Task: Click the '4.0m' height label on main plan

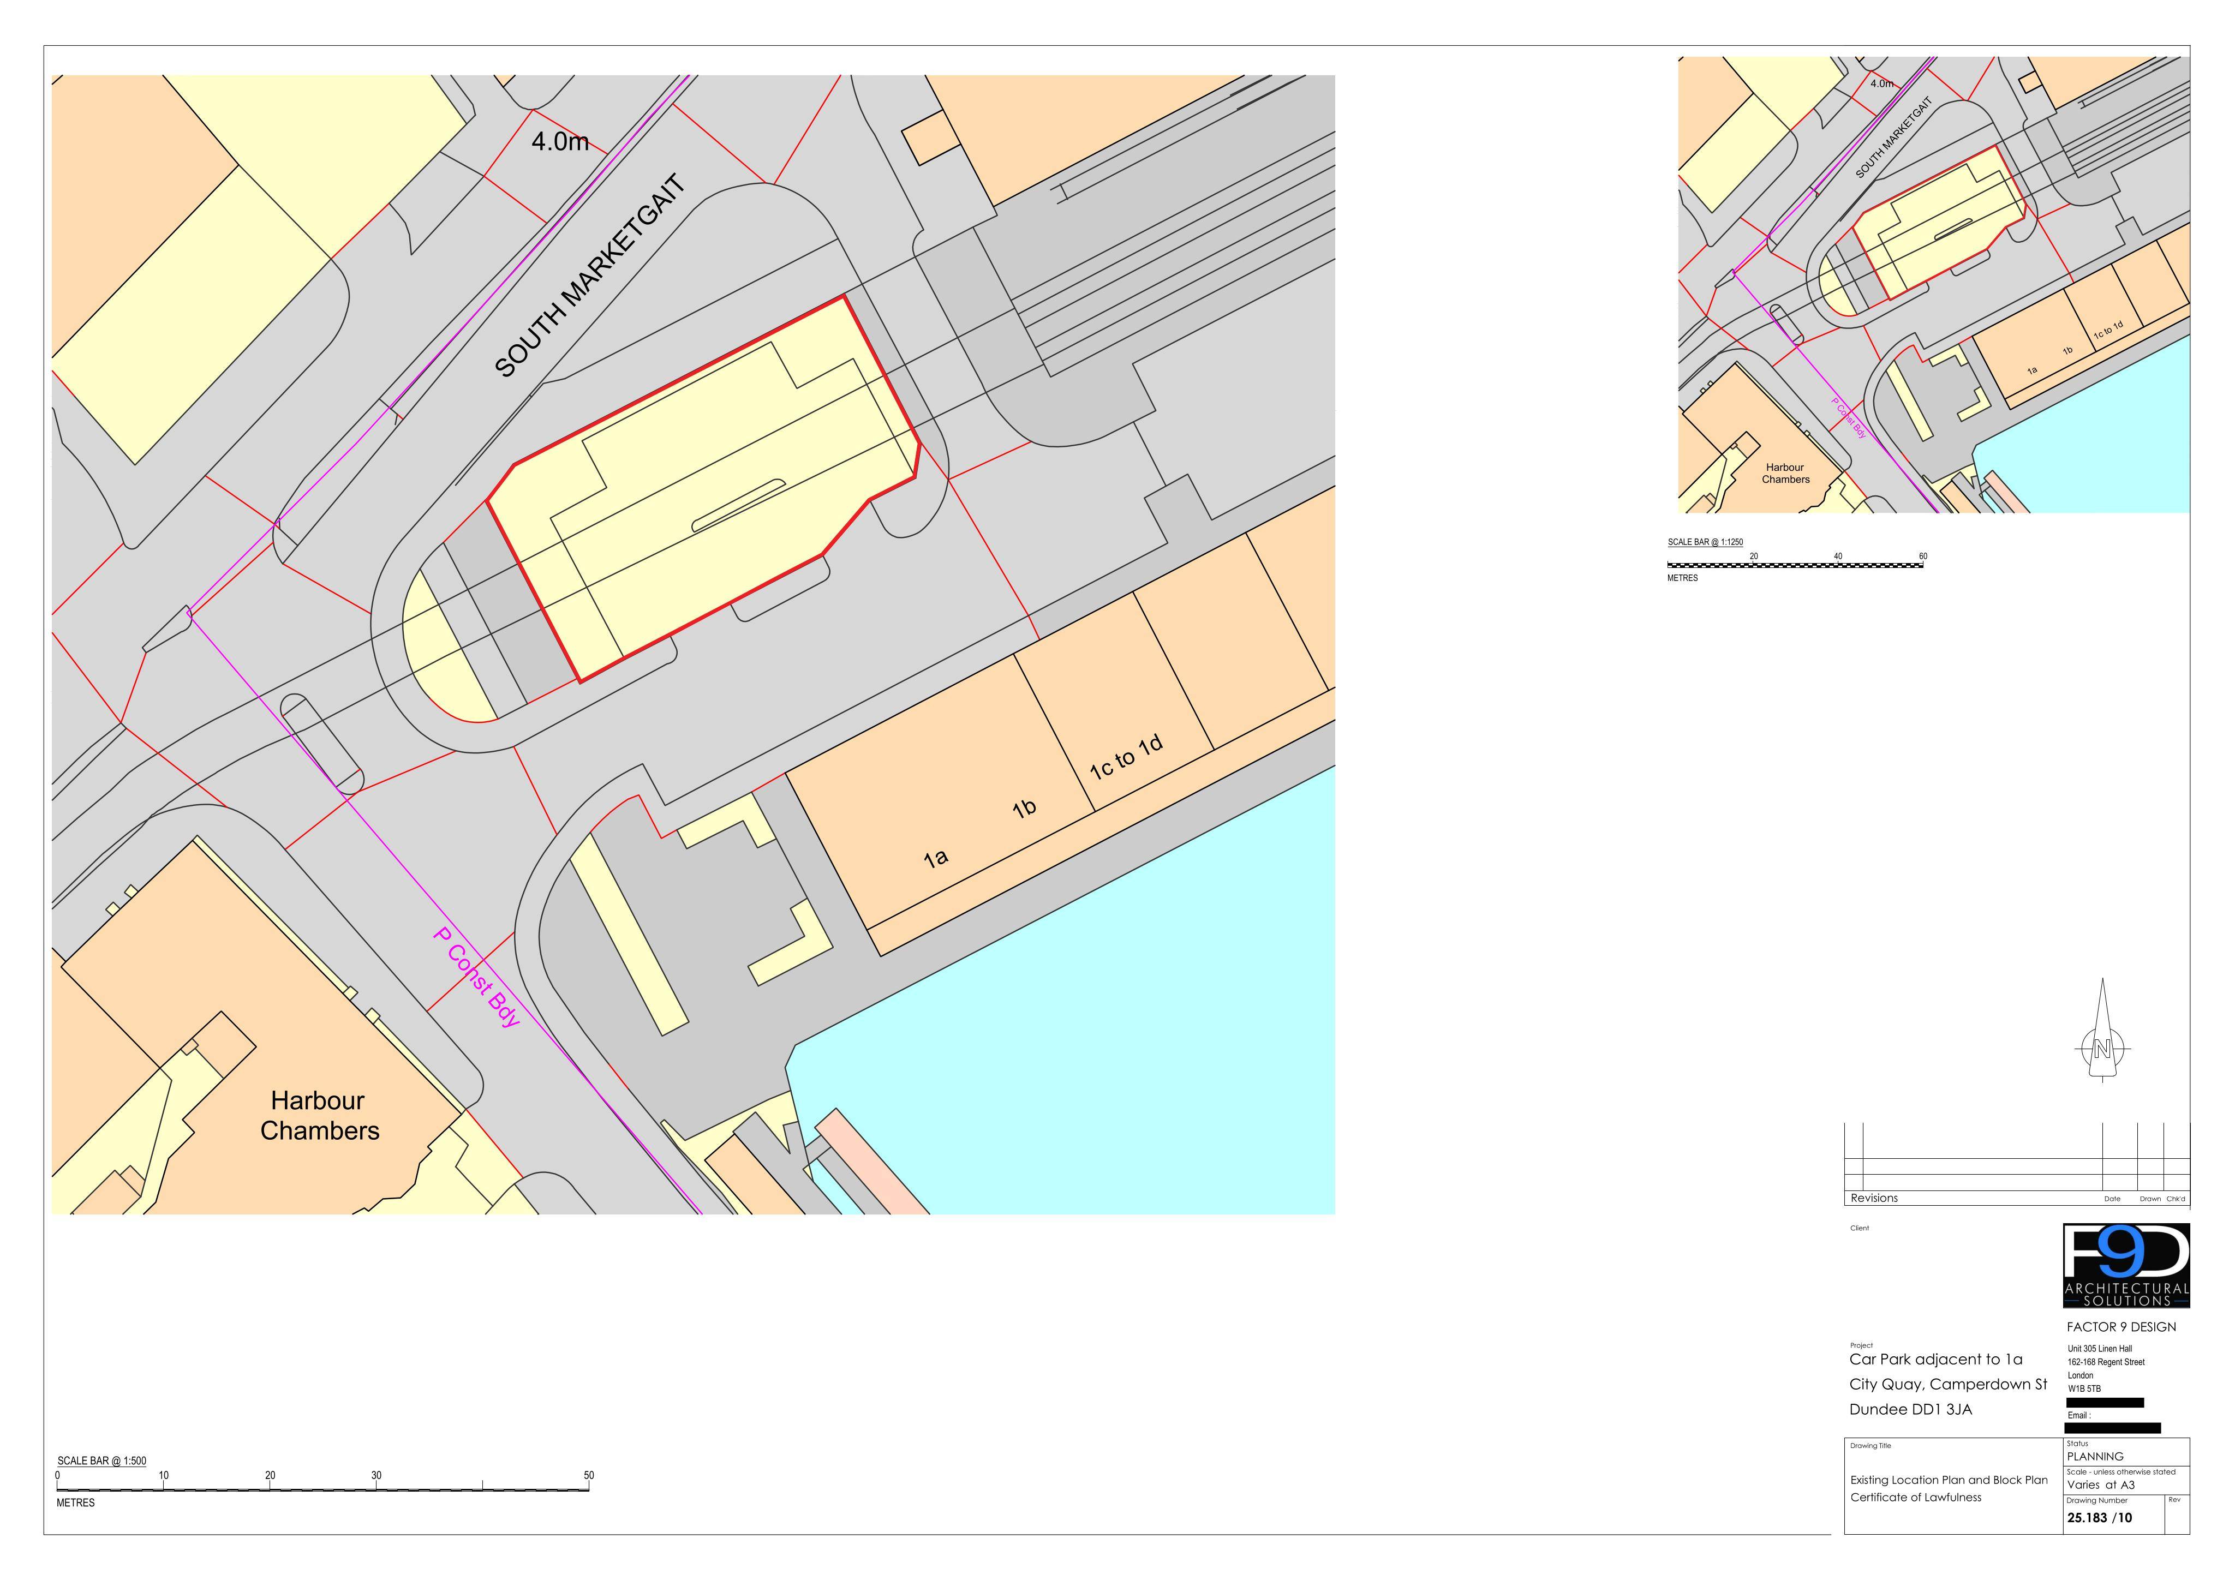Action: 561,142
